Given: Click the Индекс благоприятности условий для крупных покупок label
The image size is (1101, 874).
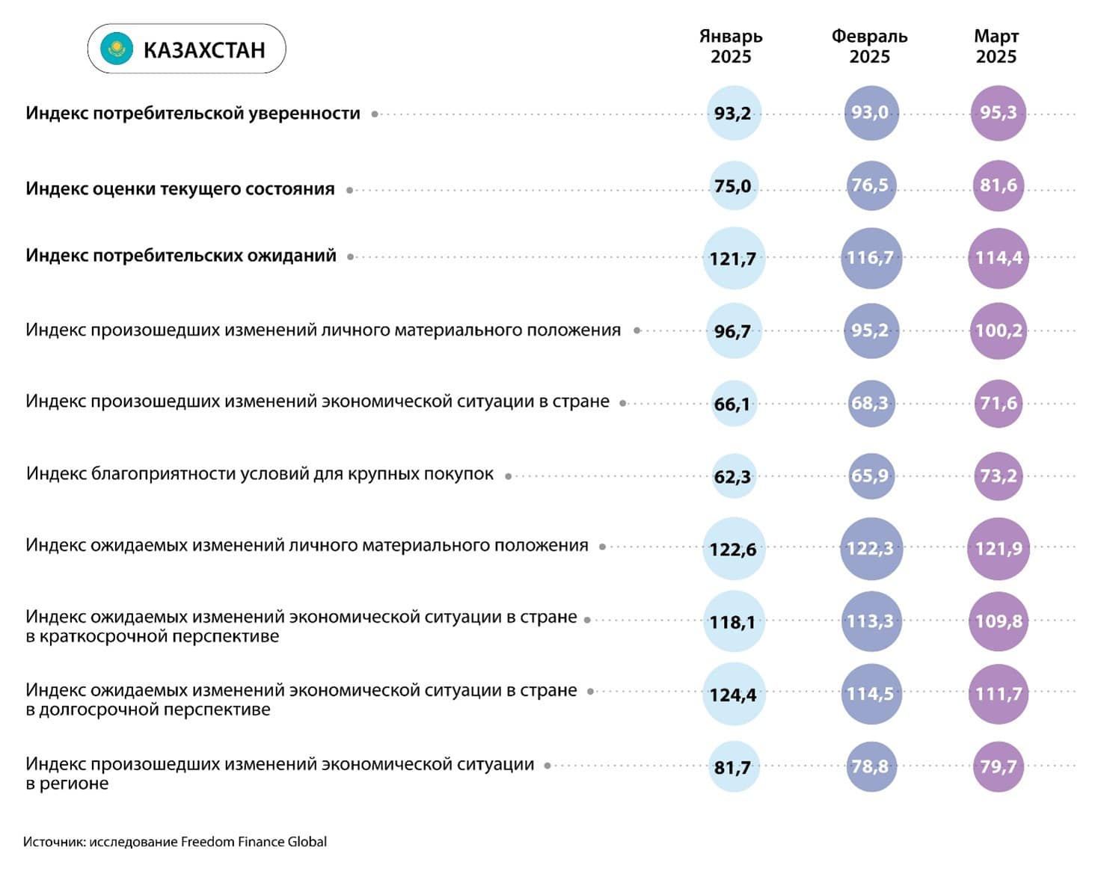Looking at the screenshot, I should pos(260,474).
